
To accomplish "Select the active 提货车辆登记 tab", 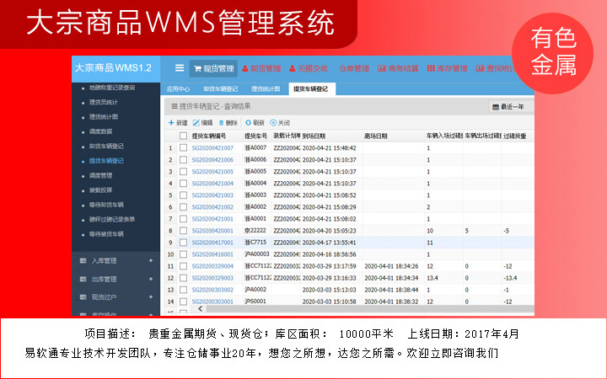I will point(311,89).
